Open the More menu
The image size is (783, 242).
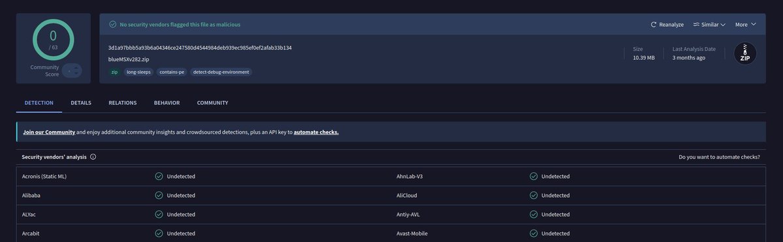click(x=746, y=25)
